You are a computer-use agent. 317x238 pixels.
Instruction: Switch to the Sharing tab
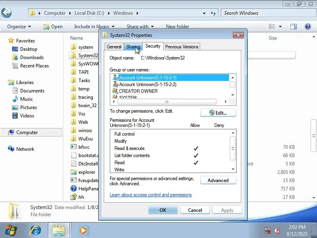coord(133,47)
